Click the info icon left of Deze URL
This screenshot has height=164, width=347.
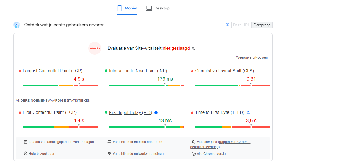coord(227,25)
